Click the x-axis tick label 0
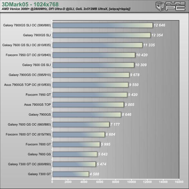 [52, 182]
